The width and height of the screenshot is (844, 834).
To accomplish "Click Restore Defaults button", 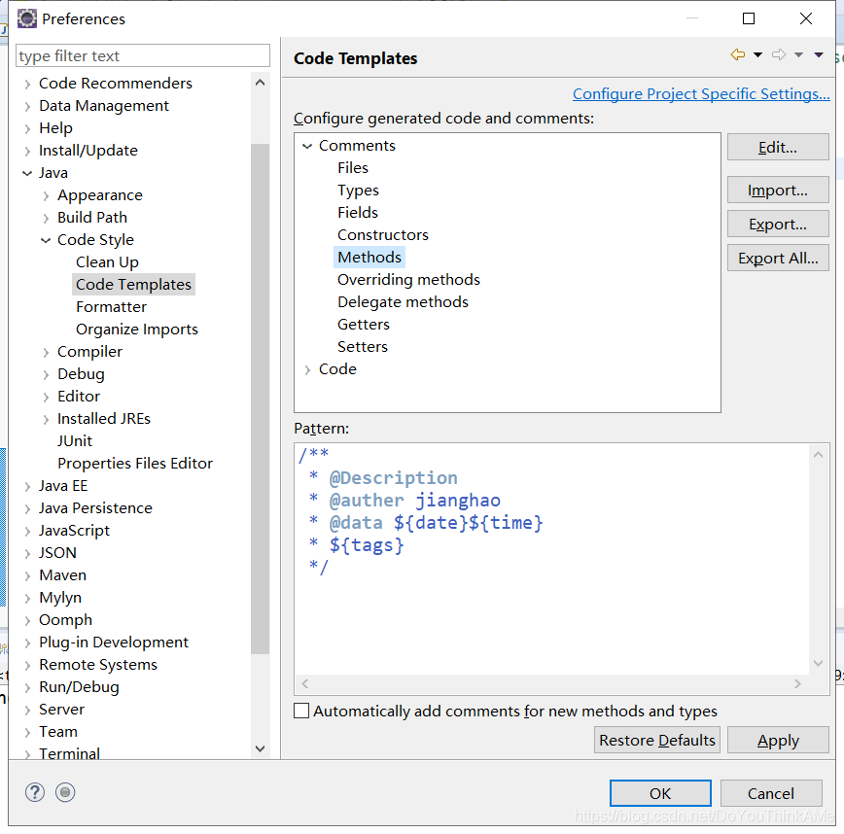I will pos(657,740).
